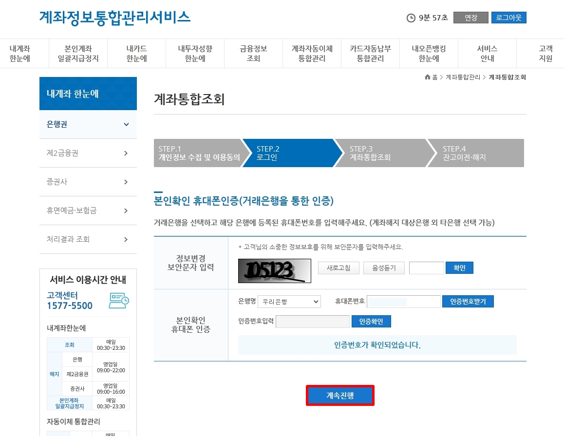Image resolution: width=564 pixels, height=439 pixels.
Task: Open 고객 지원 top menu
Action: click(545, 53)
